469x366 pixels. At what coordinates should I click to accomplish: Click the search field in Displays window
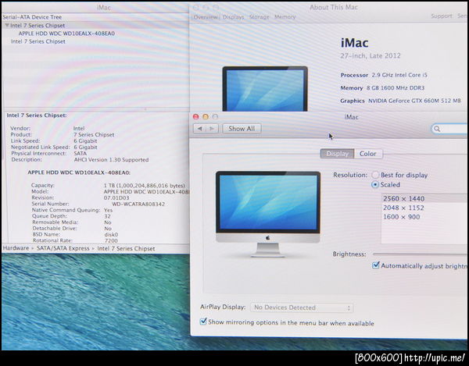[449, 129]
